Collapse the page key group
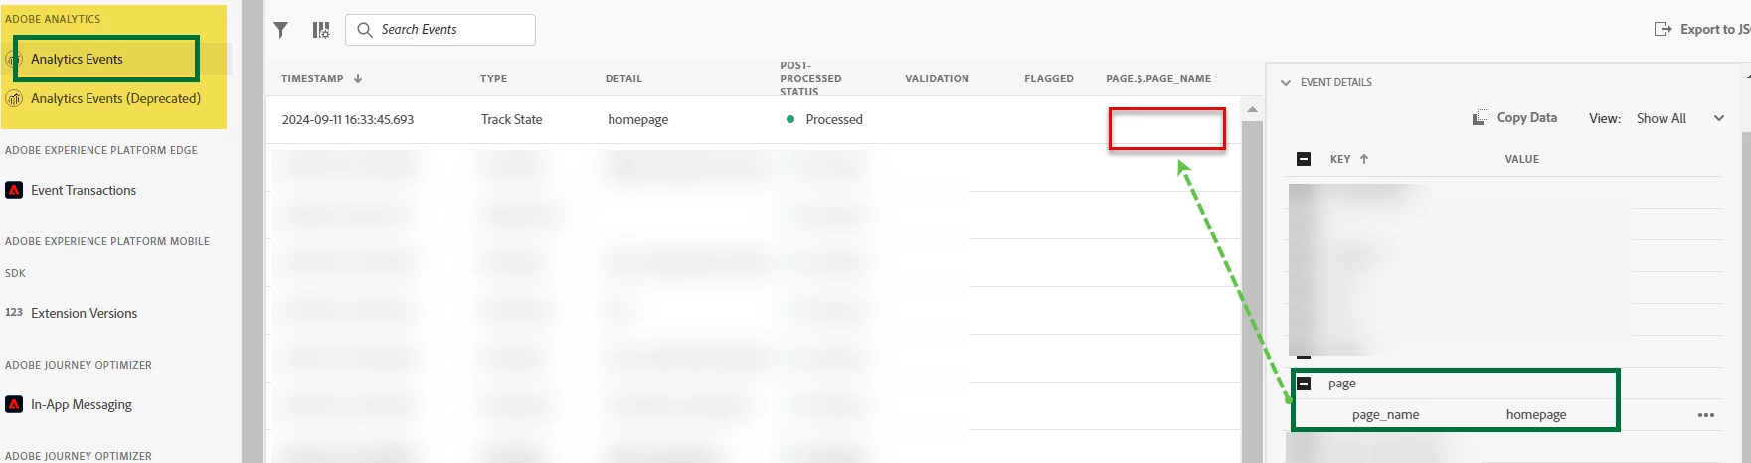The width and height of the screenshot is (1751, 463). pyautogui.click(x=1304, y=384)
